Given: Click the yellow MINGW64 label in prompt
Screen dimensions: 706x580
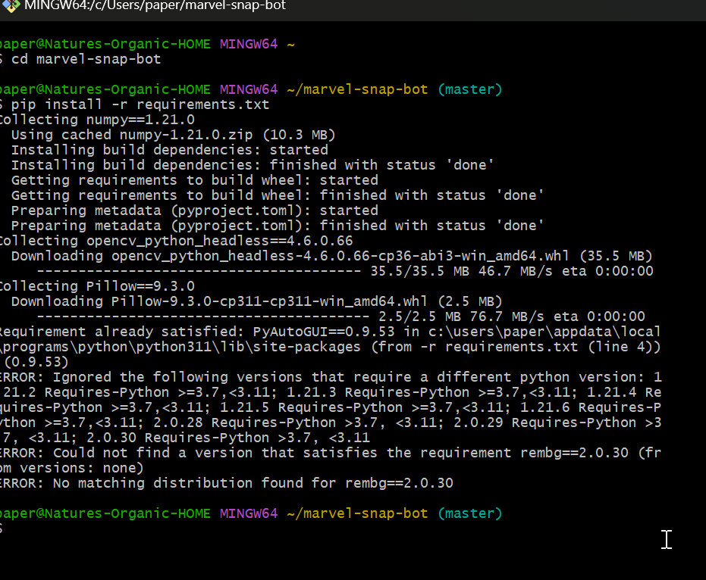Looking at the screenshot, I should point(249,513).
